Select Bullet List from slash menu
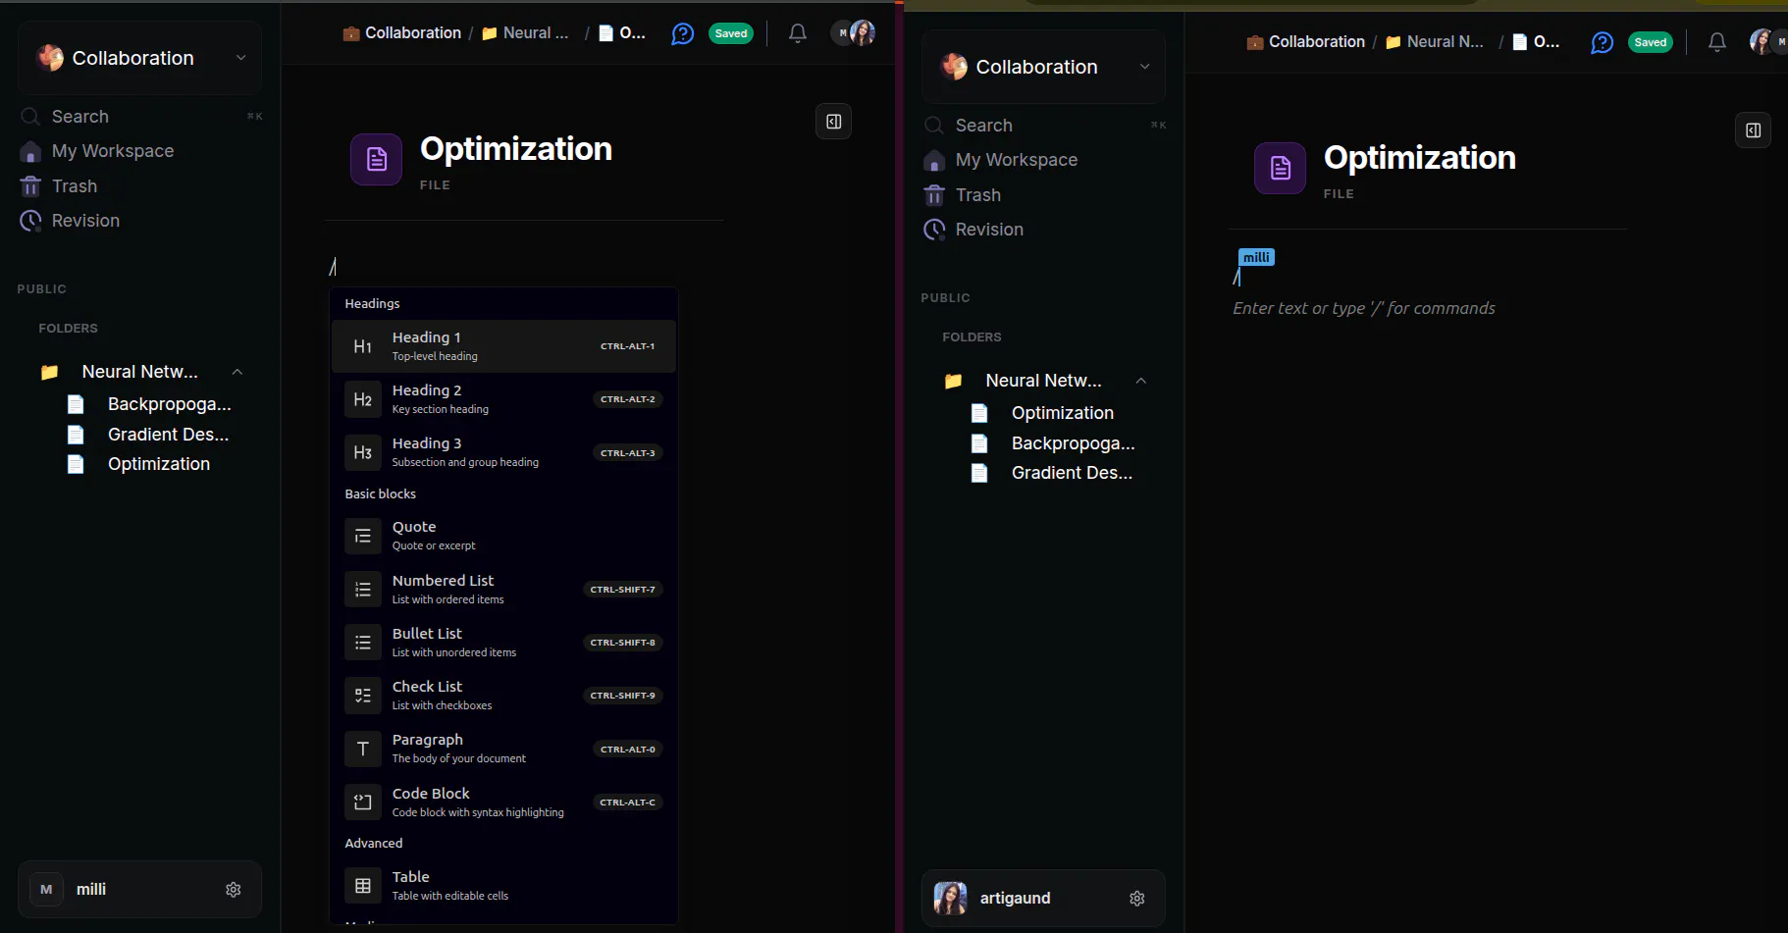1788x933 pixels. point(503,642)
